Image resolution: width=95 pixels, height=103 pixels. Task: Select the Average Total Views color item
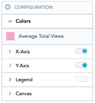[x=47, y=36]
